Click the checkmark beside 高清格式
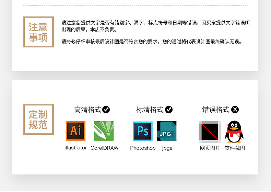 coord(106,110)
